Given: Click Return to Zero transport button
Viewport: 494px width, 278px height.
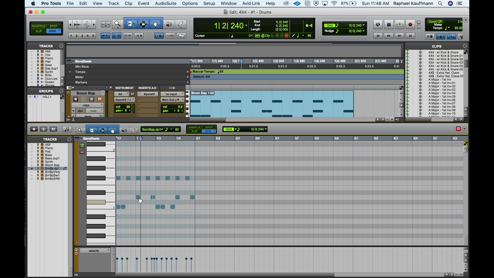Looking at the screenshot, I should coord(378,36).
